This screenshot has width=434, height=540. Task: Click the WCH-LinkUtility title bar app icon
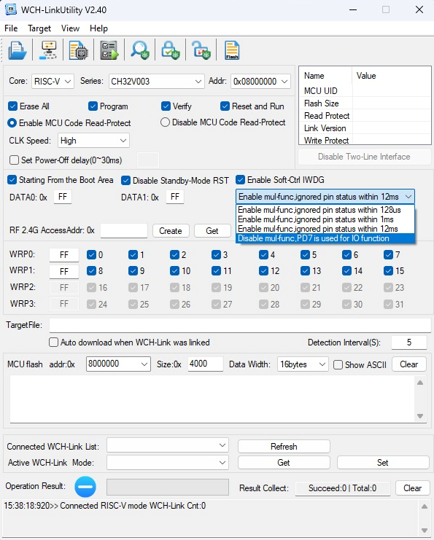(x=11, y=9)
